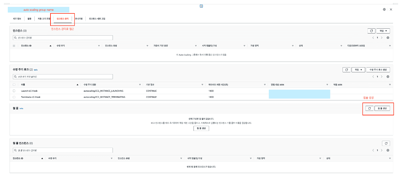The image size is (402, 182).
Task: Focus the 인스턴스 필터링 search field
Action: pyautogui.click(x=63, y=38)
